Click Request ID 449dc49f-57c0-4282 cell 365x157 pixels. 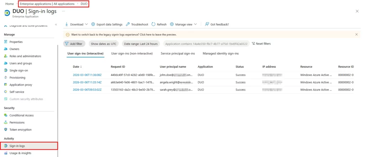tap(133, 75)
